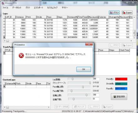Click the Pitch色 red color swatch
Screen dimensions: 138x113
[x=121, y=79]
